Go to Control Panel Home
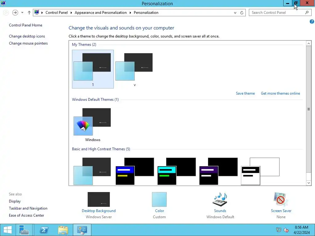Viewport: 315px width, 236px height. pos(26,25)
